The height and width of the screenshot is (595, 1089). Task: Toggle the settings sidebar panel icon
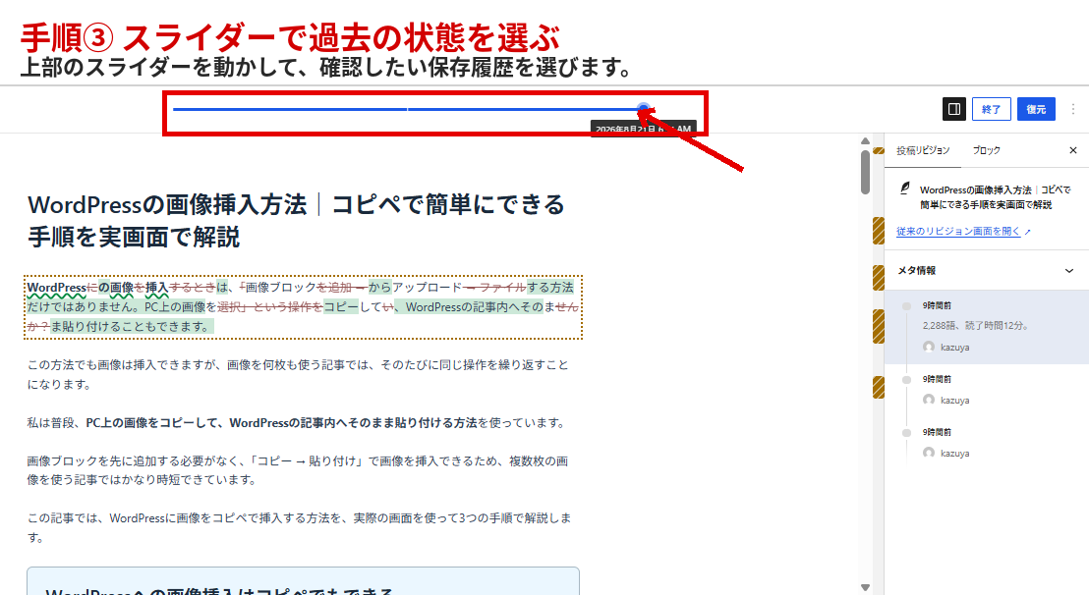(953, 109)
